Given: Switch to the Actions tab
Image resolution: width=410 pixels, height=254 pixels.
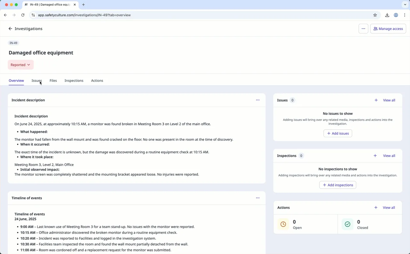Looking at the screenshot, I should tap(97, 81).
